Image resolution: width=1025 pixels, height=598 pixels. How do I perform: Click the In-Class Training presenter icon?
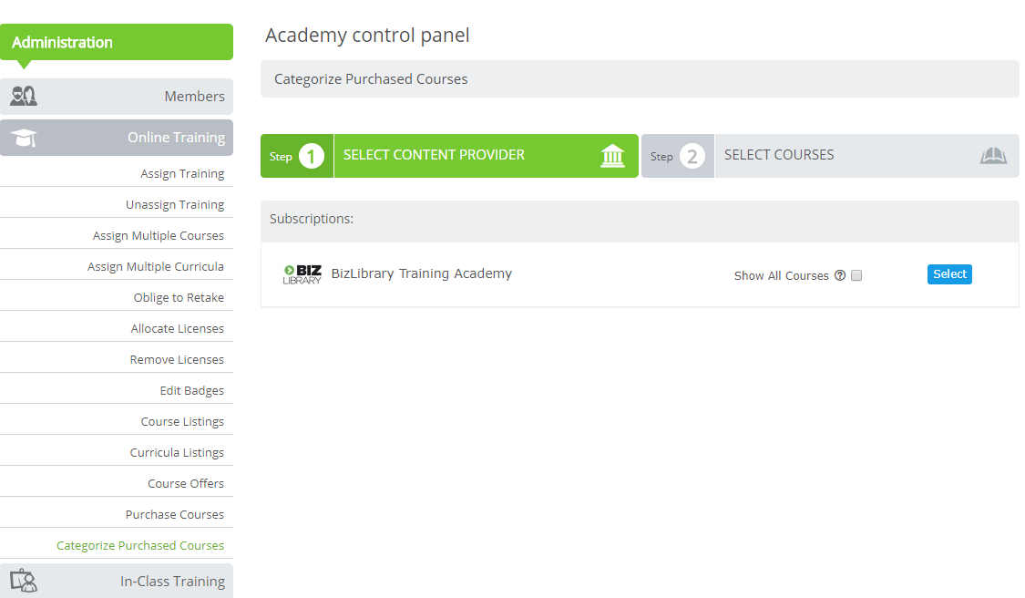(x=24, y=581)
